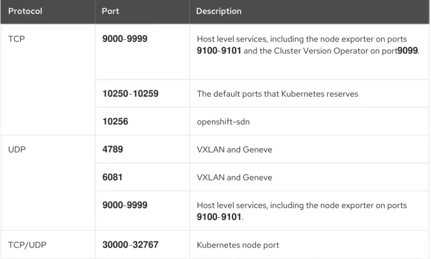The height and width of the screenshot is (259, 431).
Task: Click bold 9099 in TCP description
Action: [x=408, y=50]
